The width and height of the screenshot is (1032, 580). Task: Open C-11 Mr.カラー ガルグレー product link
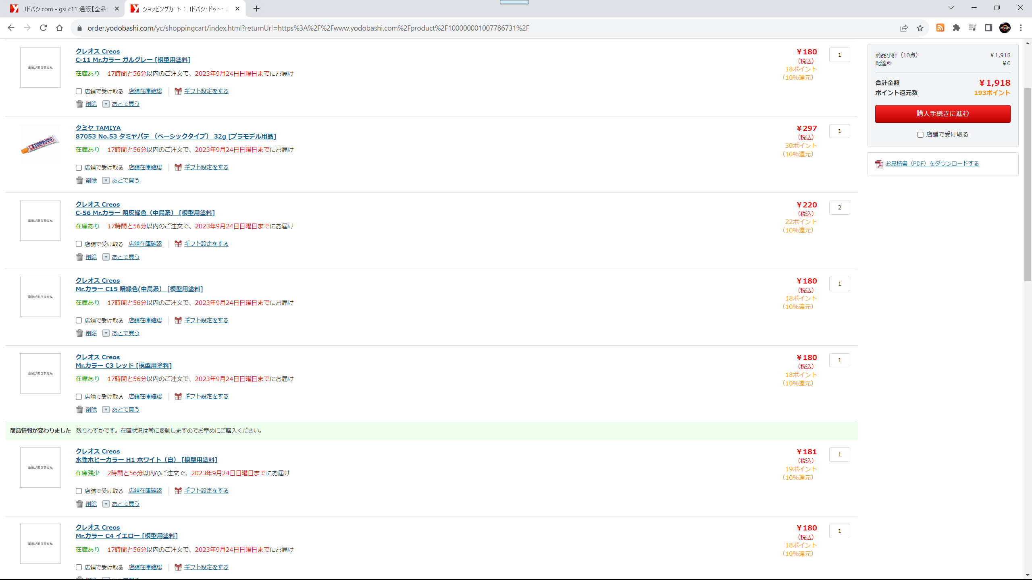133,60
